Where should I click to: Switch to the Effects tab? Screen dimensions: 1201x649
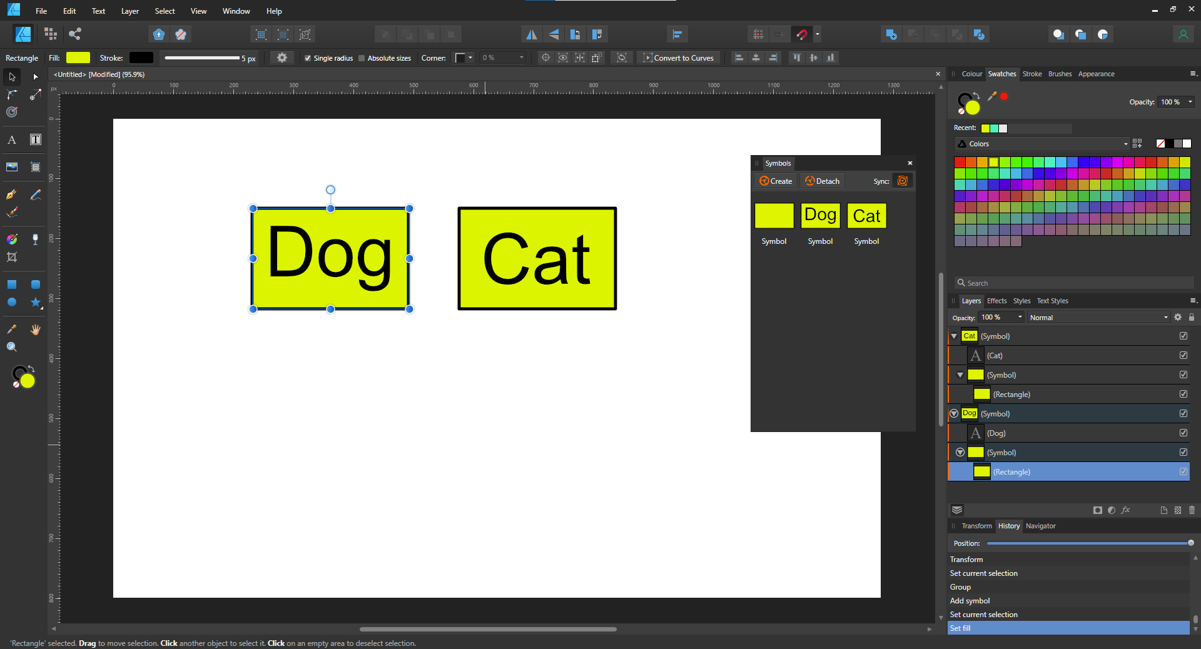tap(997, 301)
